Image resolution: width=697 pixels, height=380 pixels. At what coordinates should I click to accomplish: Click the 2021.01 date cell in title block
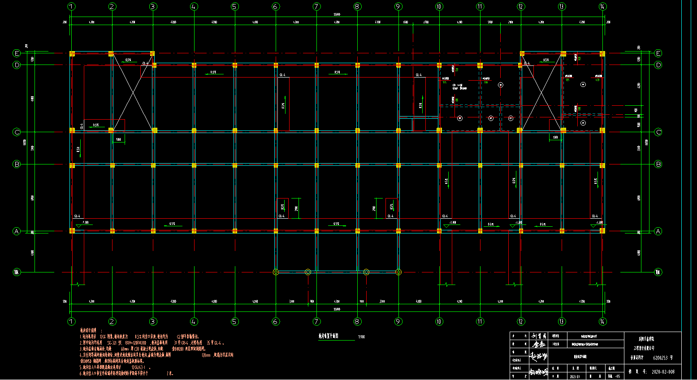pos(575,376)
